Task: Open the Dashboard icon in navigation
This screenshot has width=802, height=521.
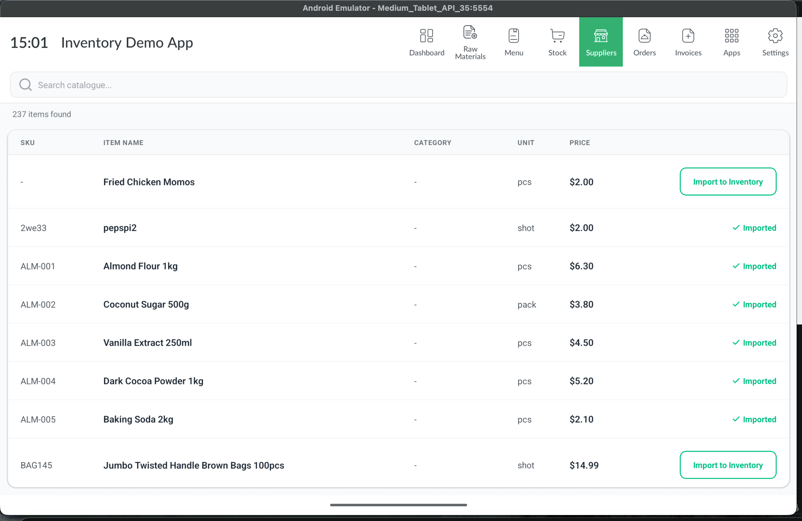Action: pyautogui.click(x=426, y=36)
